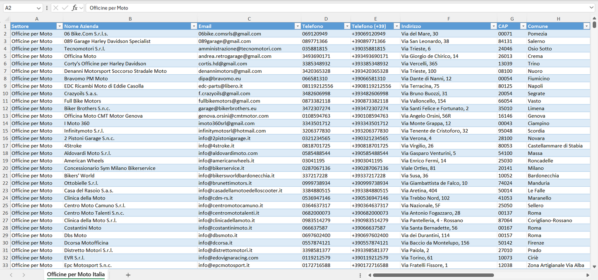The width and height of the screenshot is (598, 280).
Task: Go to previous sheet with the left arrow
Action: 11,275
